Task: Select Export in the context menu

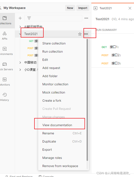Action: click(x=47, y=150)
